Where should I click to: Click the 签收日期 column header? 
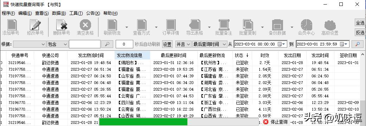tap(348, 55)
